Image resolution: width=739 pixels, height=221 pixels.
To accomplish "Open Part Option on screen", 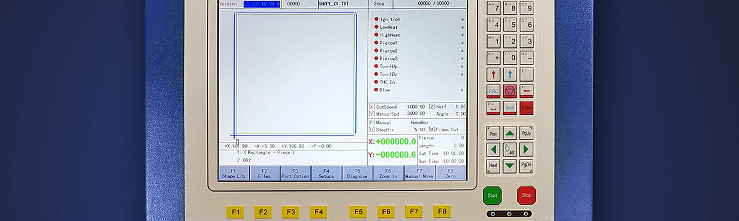I will [x=295, y=173].
